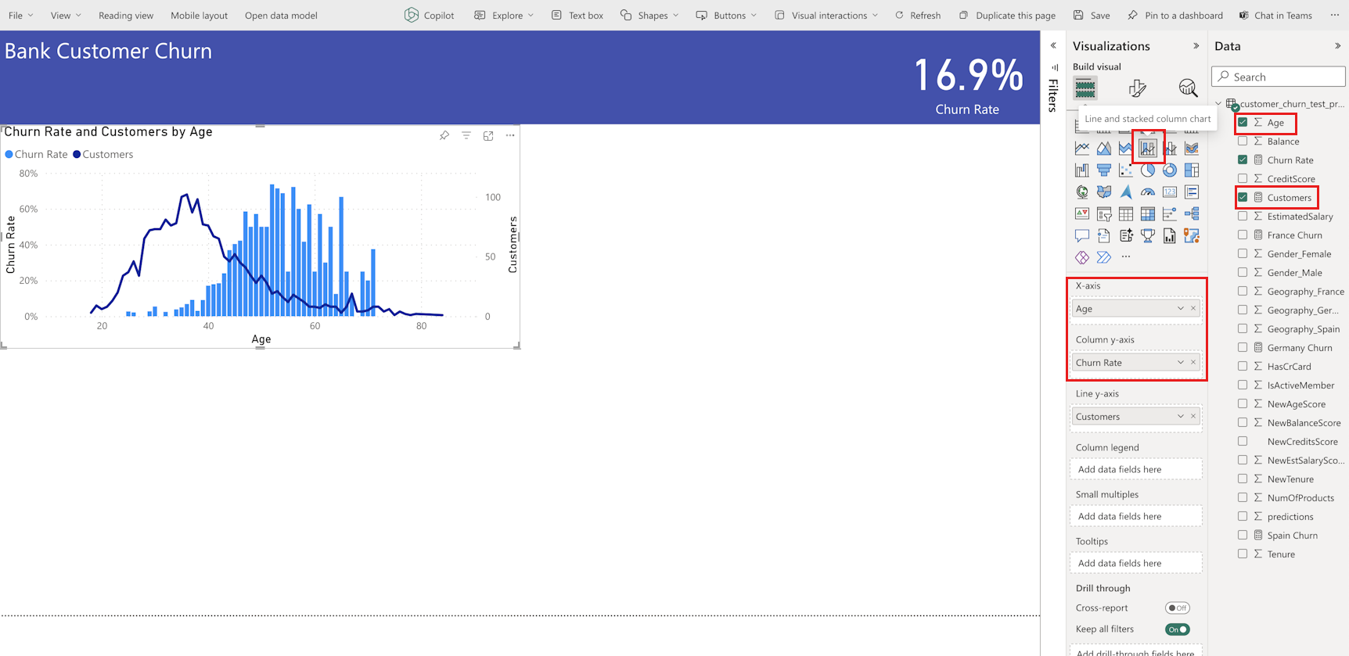Open the filters icon on chart header
This screenshot has height=656, width=1349.
[x=466, y=135]
